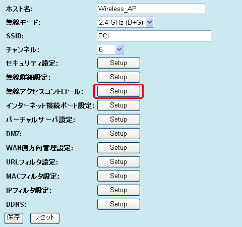Open Setup for IPフィルタ設定
The height and width of the screenshot is (227, 242).
(x=118, y=190)
